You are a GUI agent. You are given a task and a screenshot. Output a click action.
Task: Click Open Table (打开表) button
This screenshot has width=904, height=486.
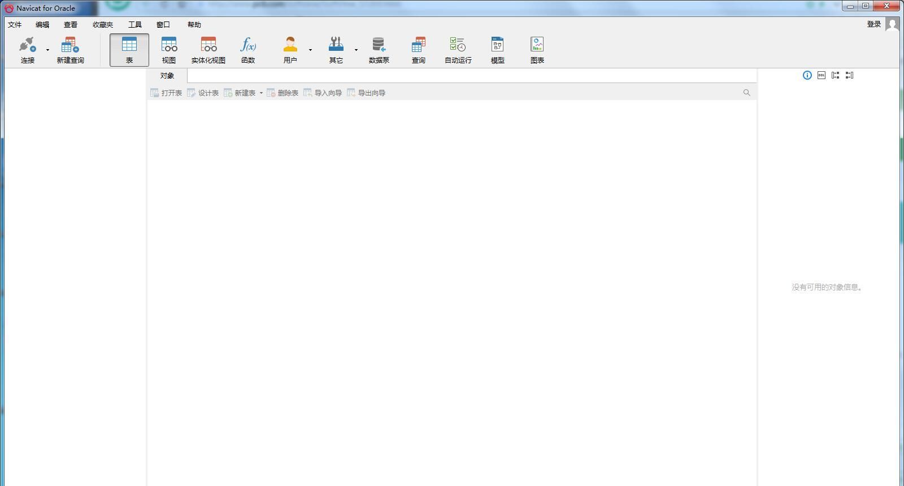[x=166, y=93]
